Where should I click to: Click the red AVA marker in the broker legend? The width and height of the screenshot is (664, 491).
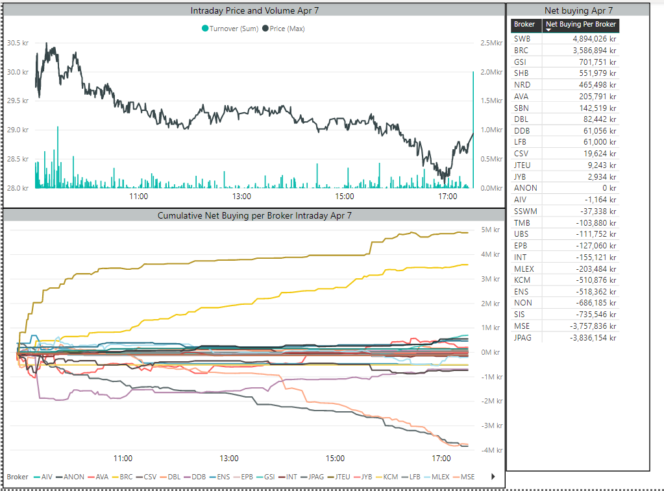point(92,477)
